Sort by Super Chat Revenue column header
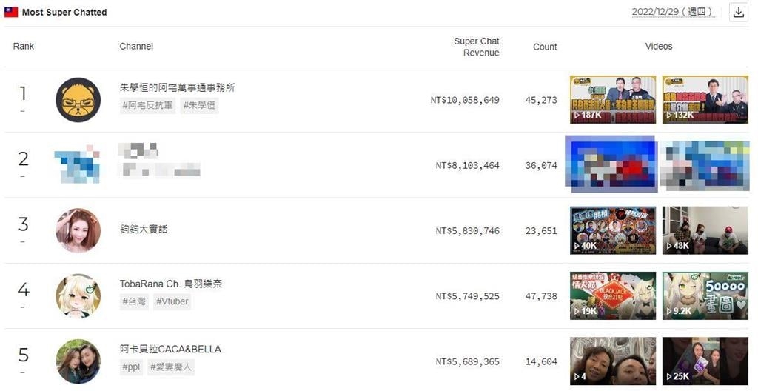This screenshot has width=758, height=391. click(476, 47)
